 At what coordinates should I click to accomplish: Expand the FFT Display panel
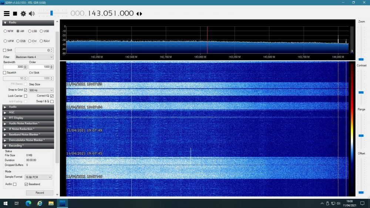point(28,118)
